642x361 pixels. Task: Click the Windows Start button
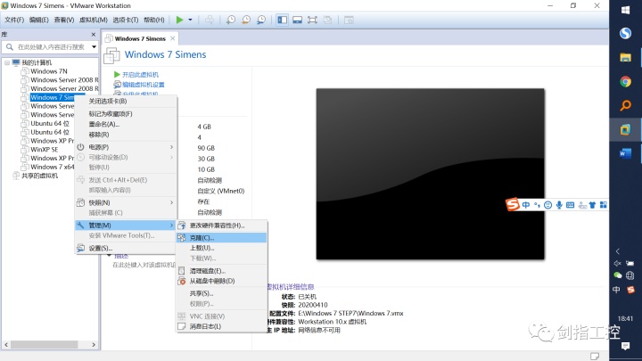point(625,10)
